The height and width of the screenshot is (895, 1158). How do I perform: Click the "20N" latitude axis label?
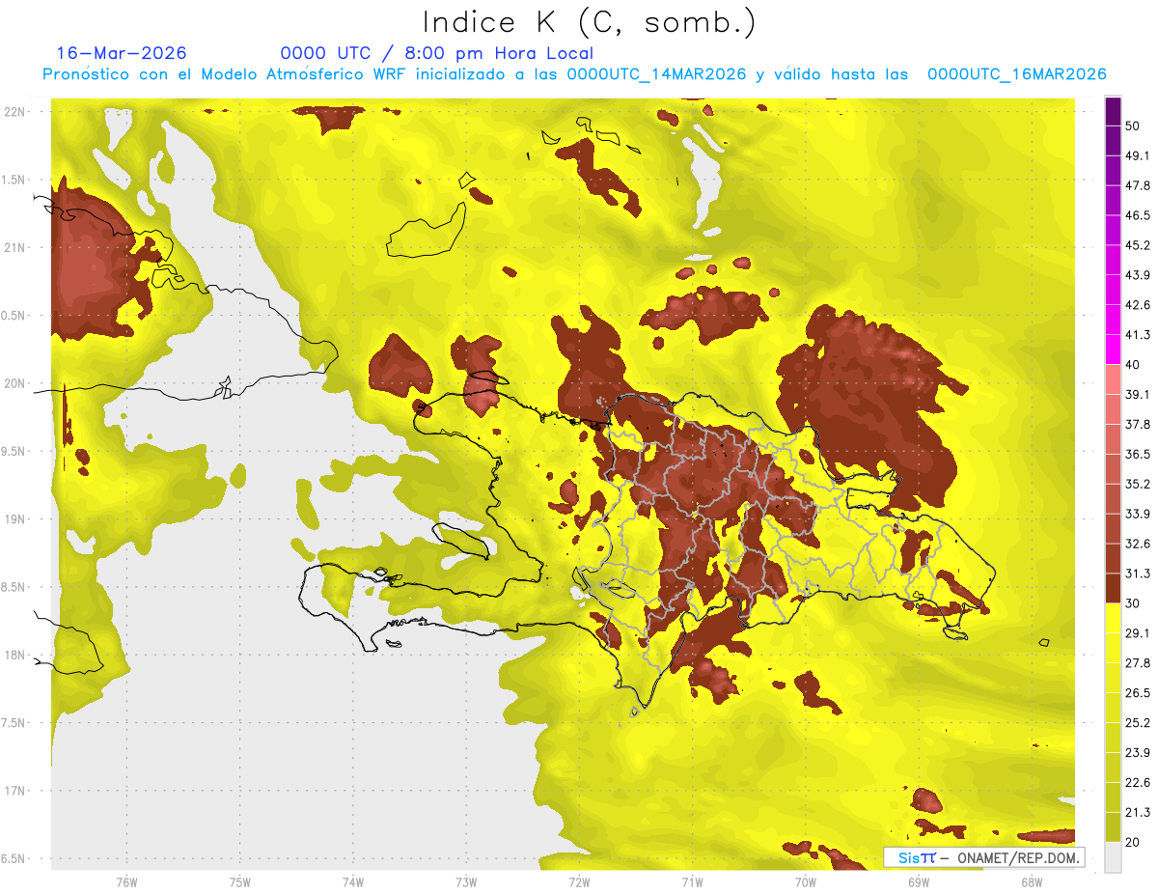pyautogui.click(x=14, y=383)
